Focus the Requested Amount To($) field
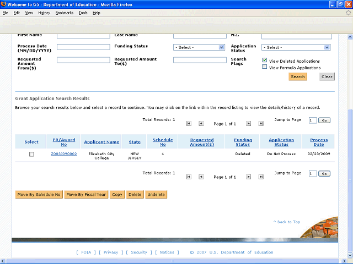 [x=200, y=60]
